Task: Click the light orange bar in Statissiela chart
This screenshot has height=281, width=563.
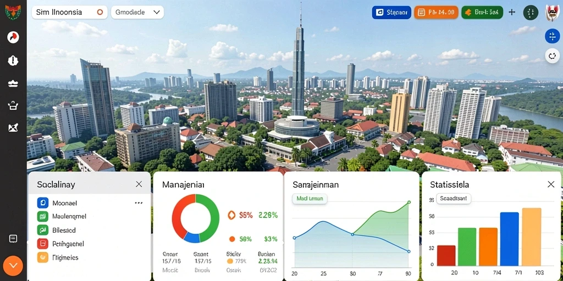Action: point(532,237)
